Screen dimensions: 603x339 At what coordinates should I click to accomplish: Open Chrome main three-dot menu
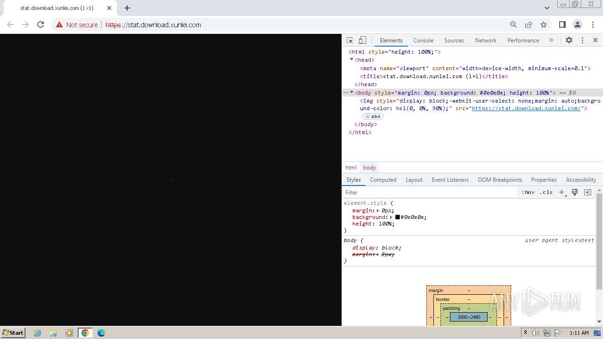[593, 25]
